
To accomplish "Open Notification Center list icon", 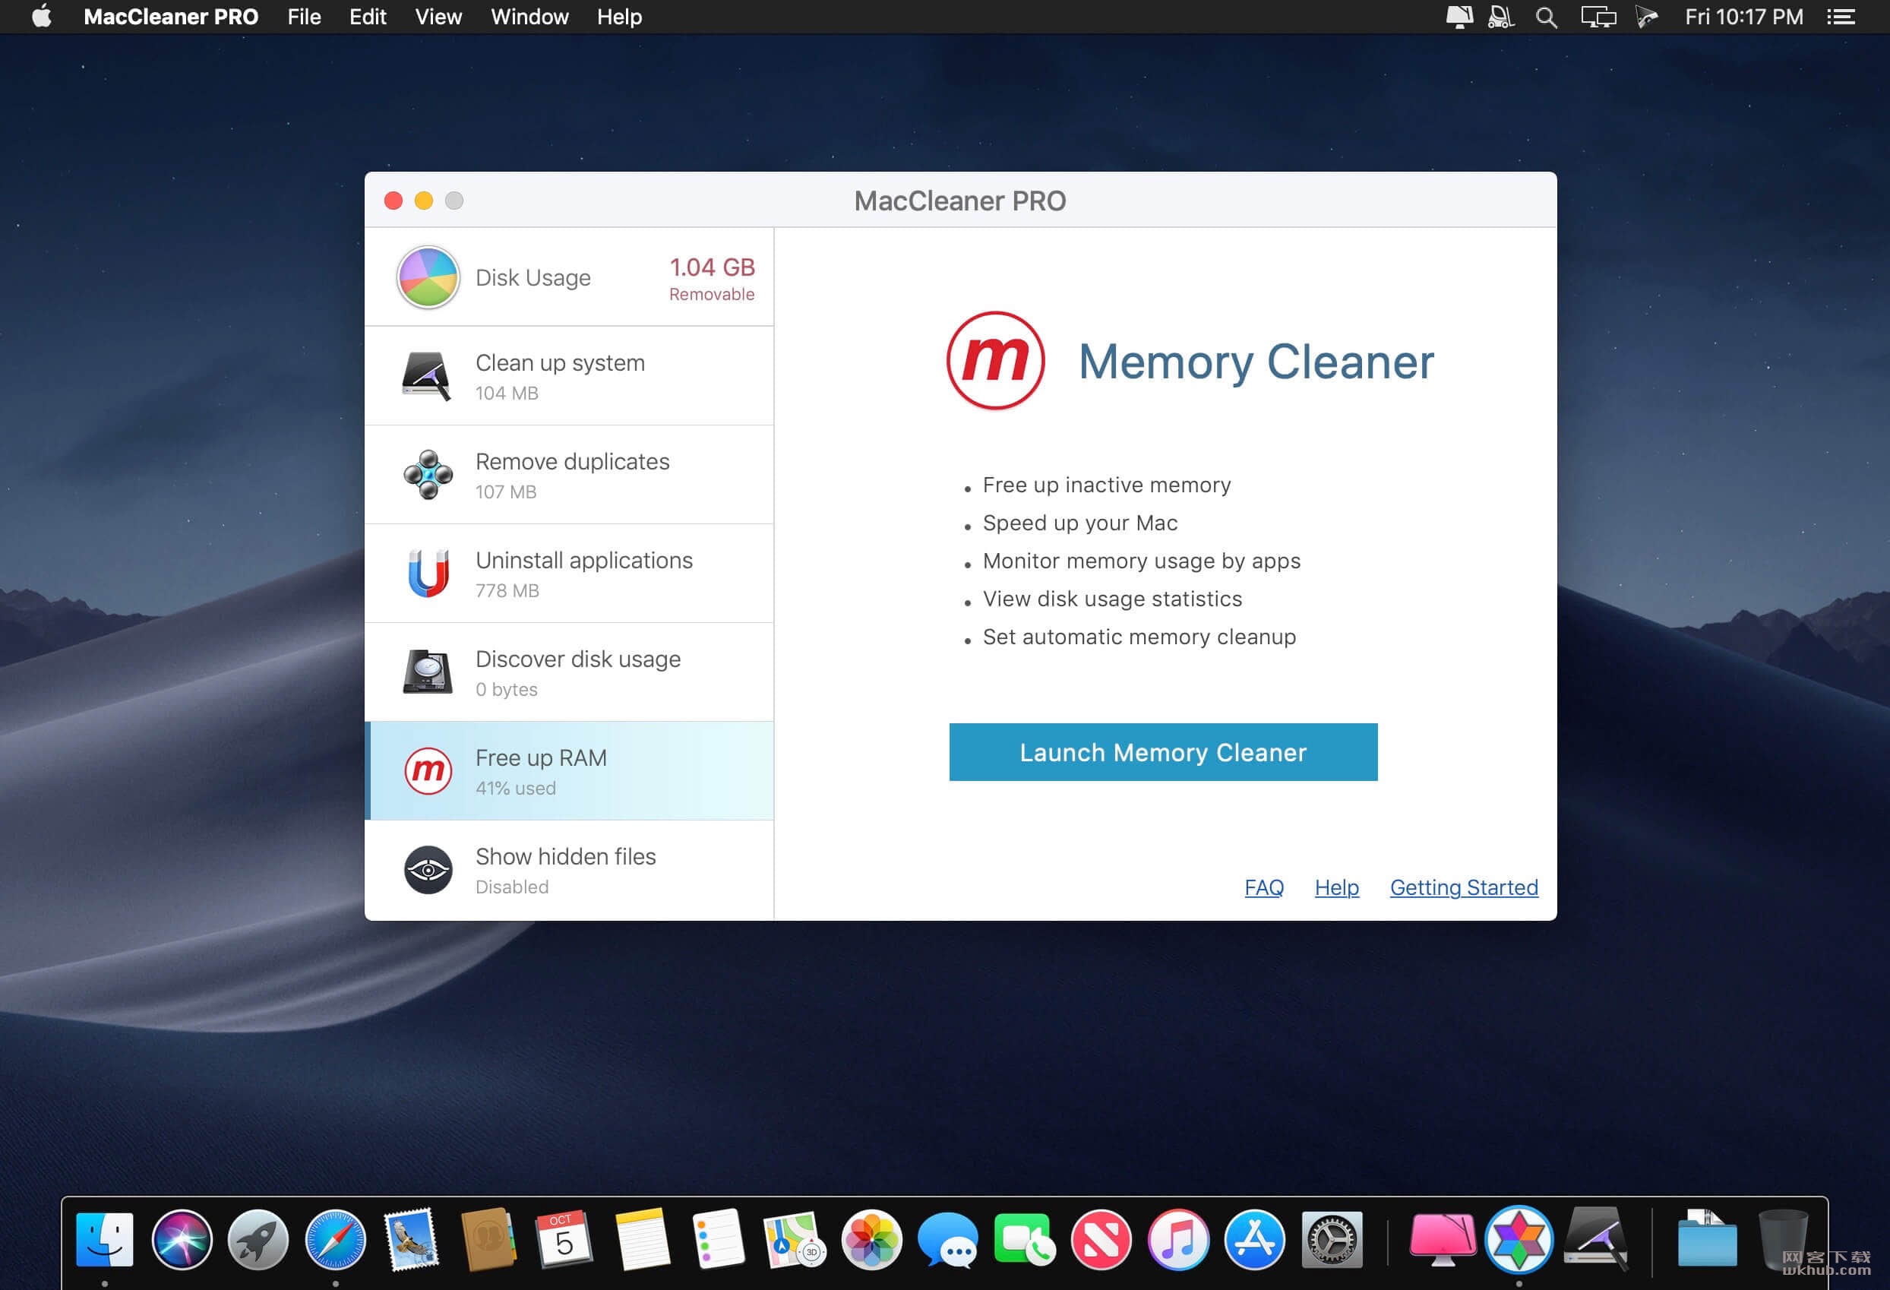I will (x=1841, y=17).
